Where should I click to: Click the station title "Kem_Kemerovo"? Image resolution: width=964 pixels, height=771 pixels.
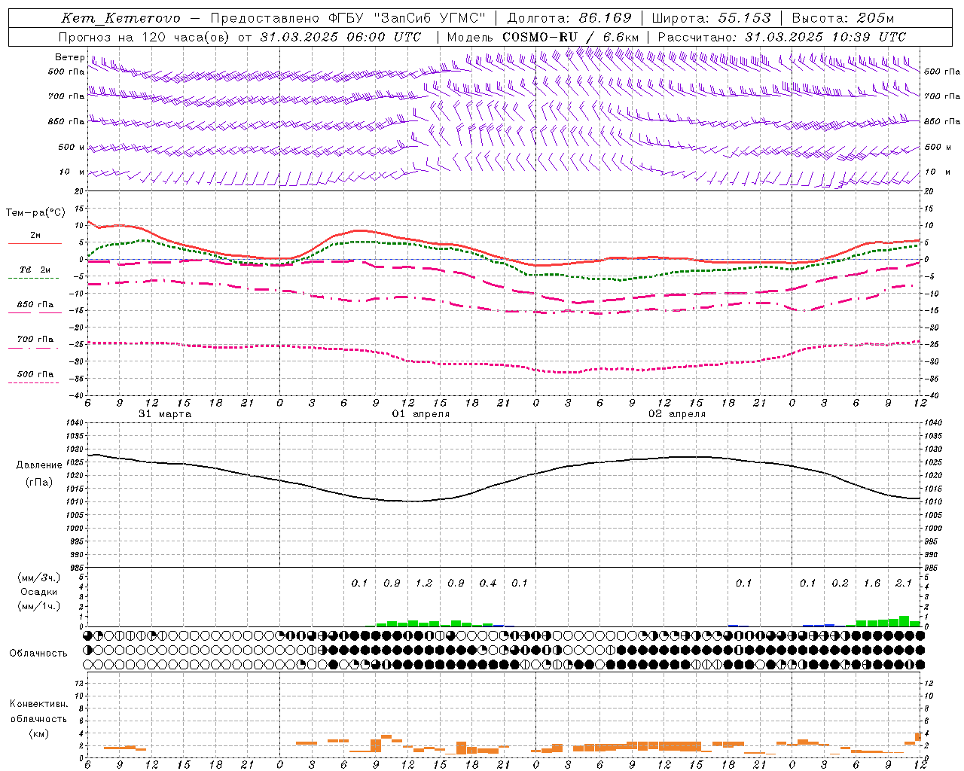(120, 18)
